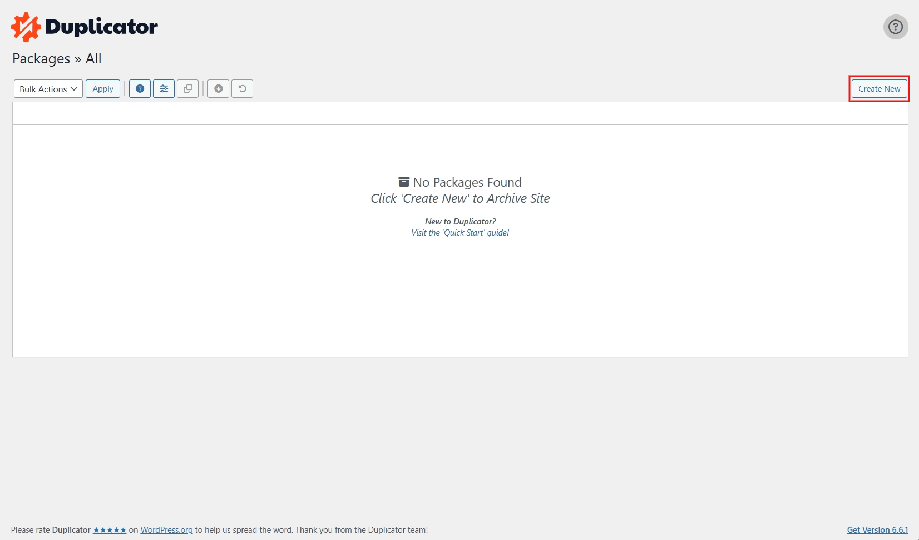The image size is (919, 540).
Task: Click the blue question mark toolbar button
Action: (x=140, y=89)
